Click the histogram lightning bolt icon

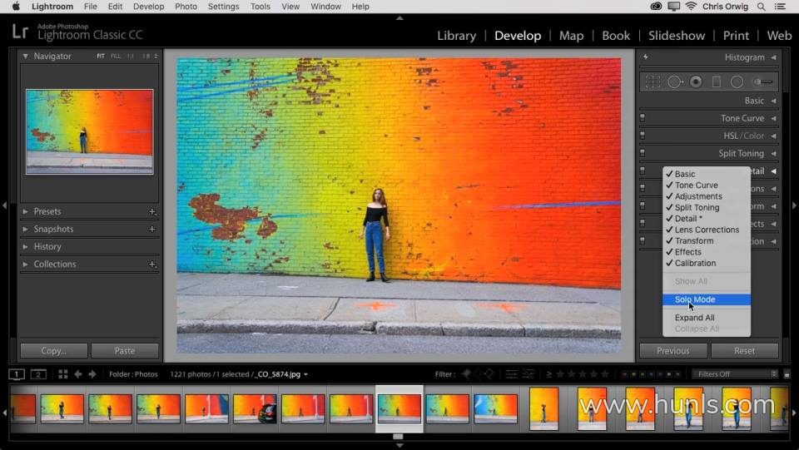pos(645,57)
